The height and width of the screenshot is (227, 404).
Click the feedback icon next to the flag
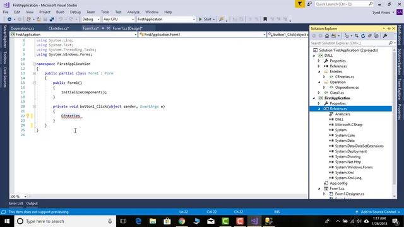point(309,4)
